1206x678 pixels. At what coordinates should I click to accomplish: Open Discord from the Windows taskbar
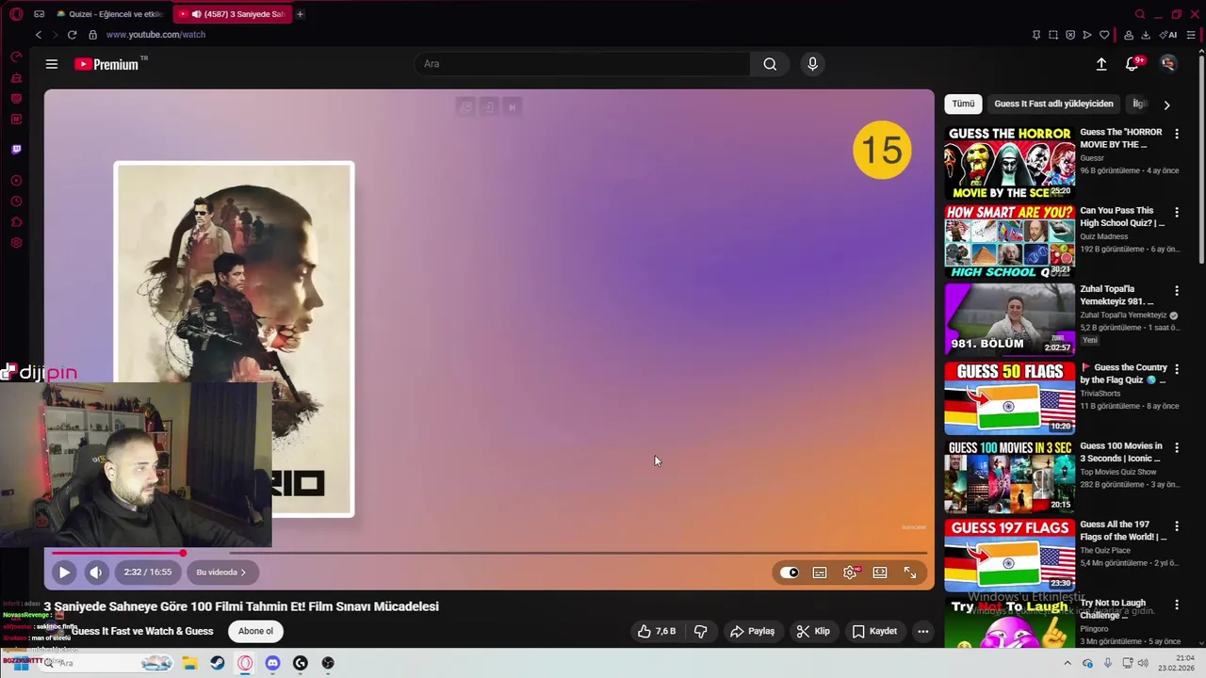click(272, 663)
